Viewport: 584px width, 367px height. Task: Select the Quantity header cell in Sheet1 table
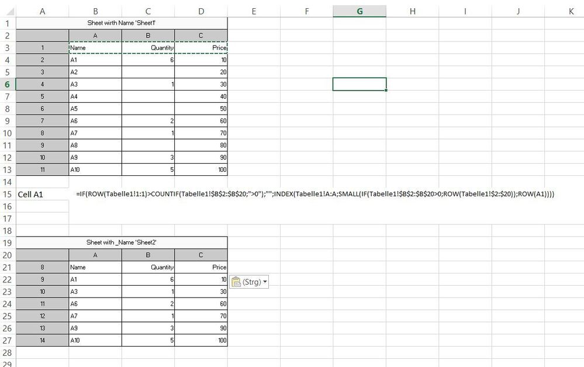pyautogui.click(x=148, y=47)
